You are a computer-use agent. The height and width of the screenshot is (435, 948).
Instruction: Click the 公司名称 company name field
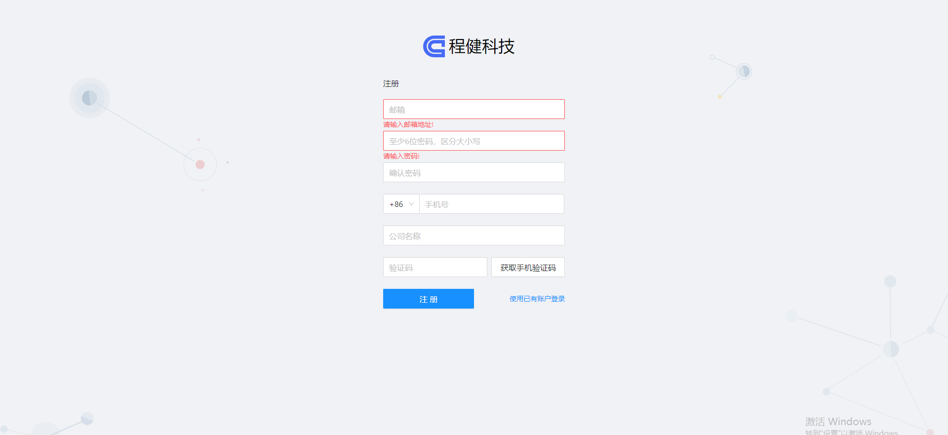[474, 236]
